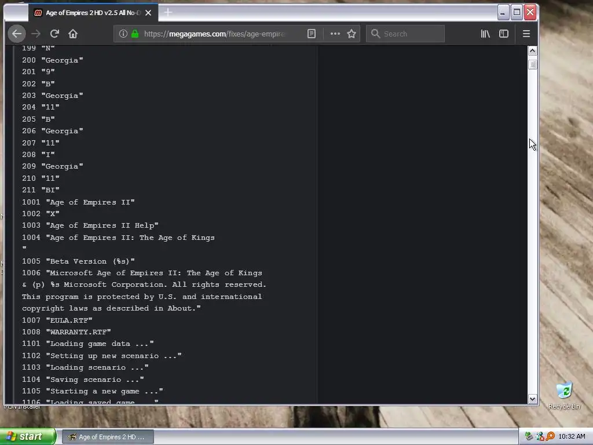The height and width of the screenshot is (445, 593).
Task: Click line 201 "9"
Action: 38,72
